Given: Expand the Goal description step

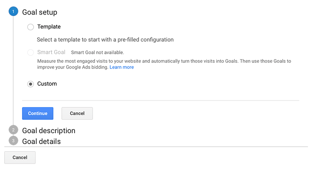Looking at the screenshot, I should pyautogui.click(x=49, y=131).
